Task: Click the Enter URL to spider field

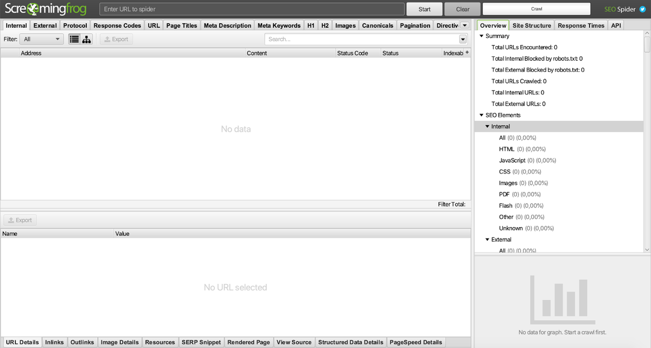Action: click(252, 9)
